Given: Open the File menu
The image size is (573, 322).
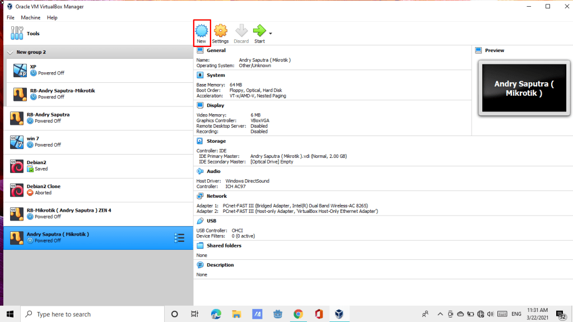Looking at the screenshot, I should 11,17.
